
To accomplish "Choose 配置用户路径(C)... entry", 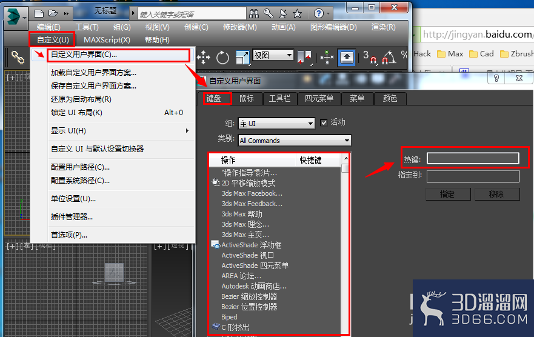I will point(113,167).
